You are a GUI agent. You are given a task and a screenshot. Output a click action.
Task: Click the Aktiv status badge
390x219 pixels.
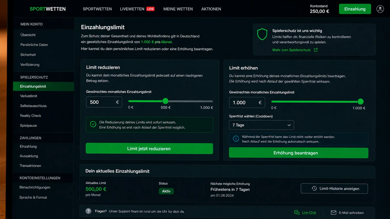tap(166, 191)
